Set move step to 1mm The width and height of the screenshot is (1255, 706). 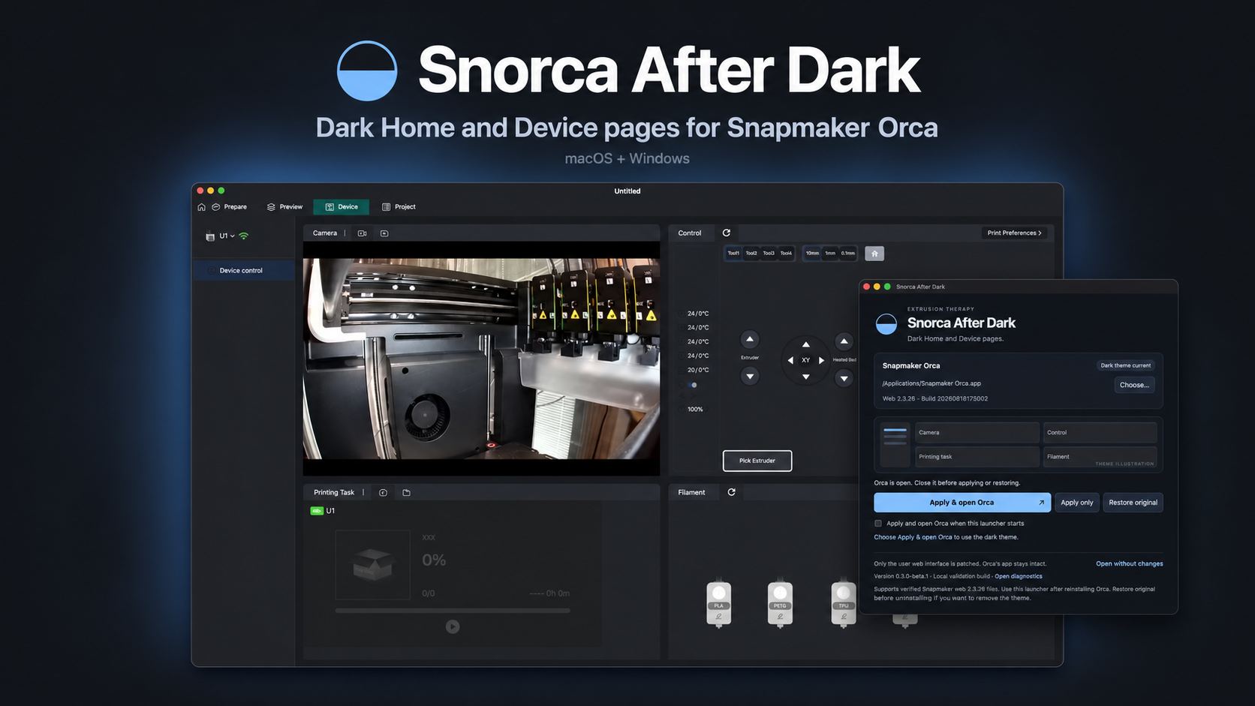click(x=830, y=254)
